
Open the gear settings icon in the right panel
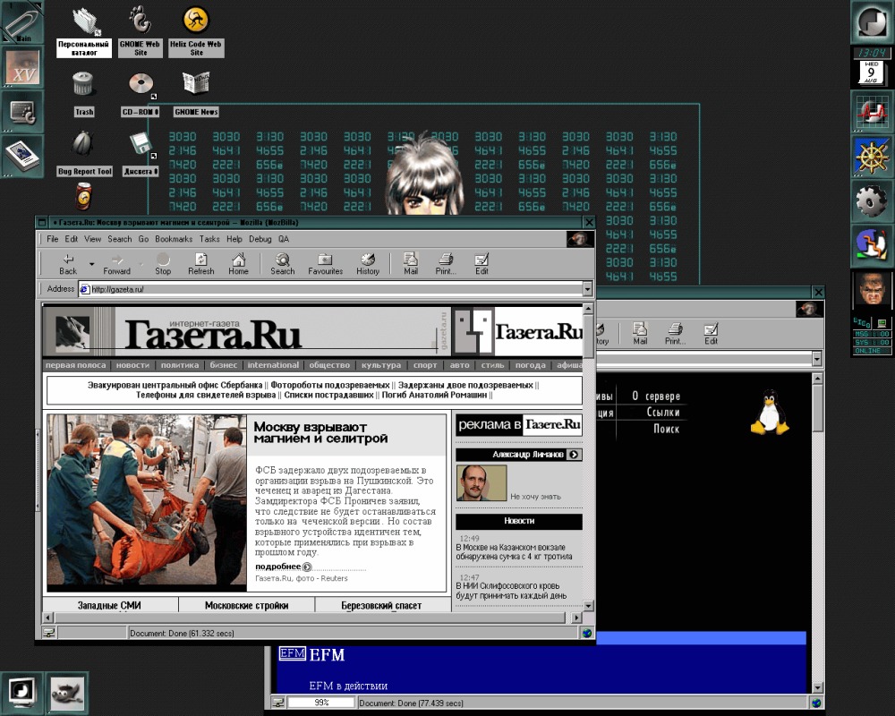(x=872, y=200)
